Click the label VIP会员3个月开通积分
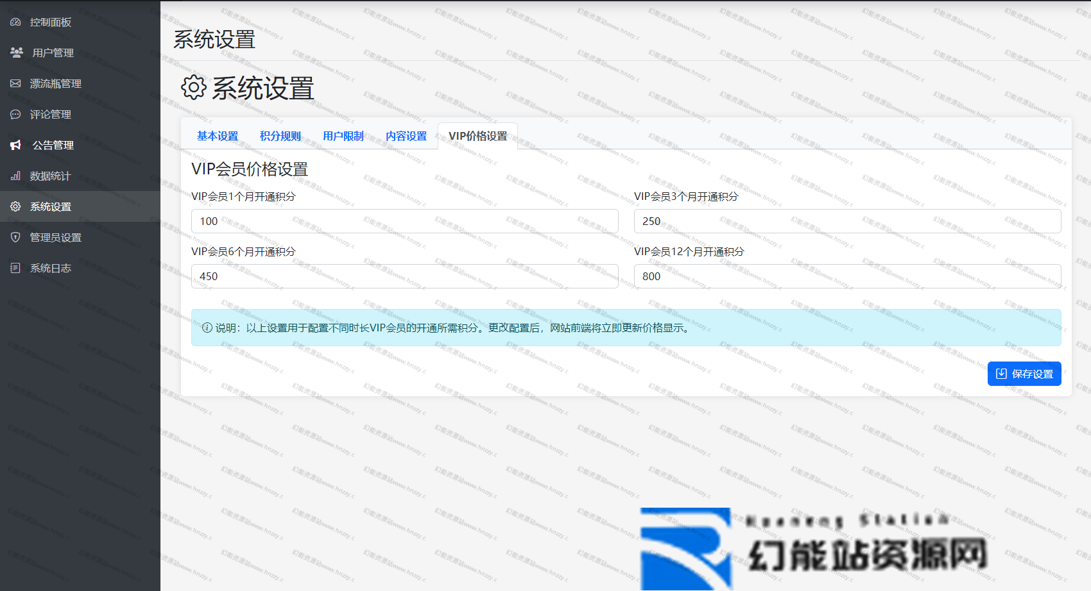 click(686, 197)
